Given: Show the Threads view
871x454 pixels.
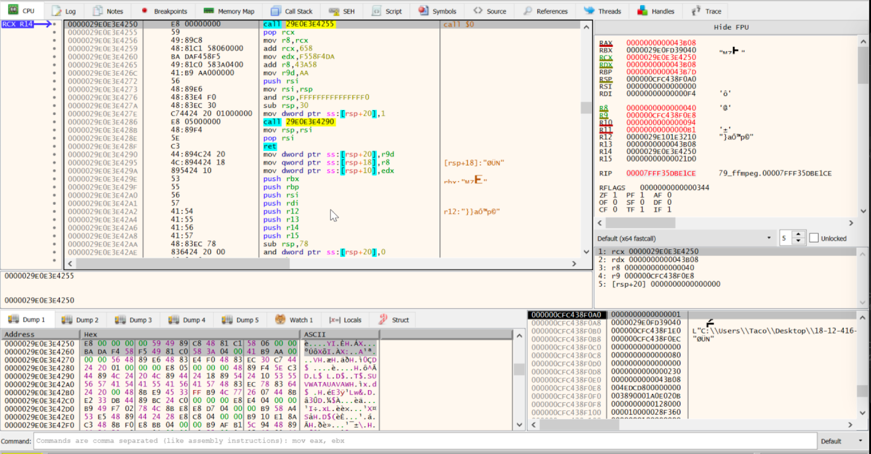Looking at the screenshot, I should pyautogui.click(x=603, y=11).
